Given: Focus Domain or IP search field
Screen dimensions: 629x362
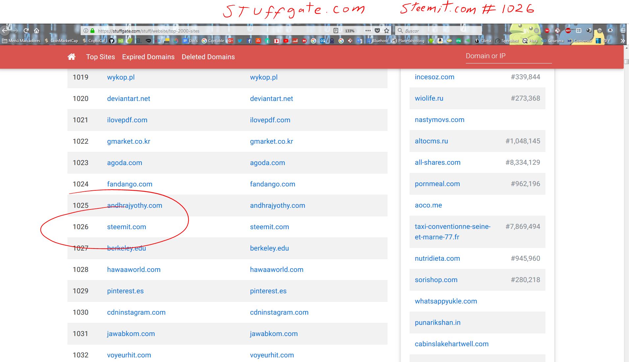Looking at the screenshot, I should coord(509,56).
